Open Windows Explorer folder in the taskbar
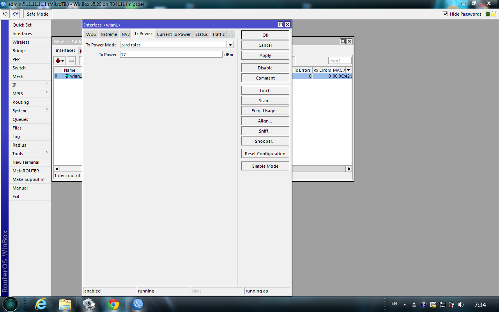The height and width of the screenshot is (312, 499). point(65,304)
